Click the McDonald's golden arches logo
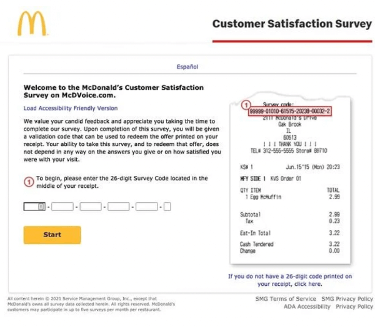The height and width of the screenshot is (327, 375). click(32, 24)
